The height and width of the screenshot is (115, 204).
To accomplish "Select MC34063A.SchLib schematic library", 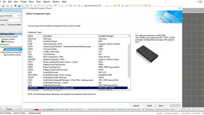I will click(x=13, y=55).
